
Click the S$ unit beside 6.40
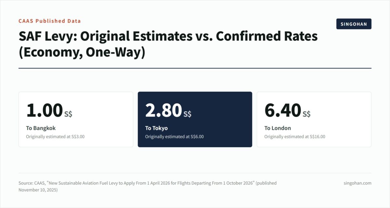(x=306, y=114)
